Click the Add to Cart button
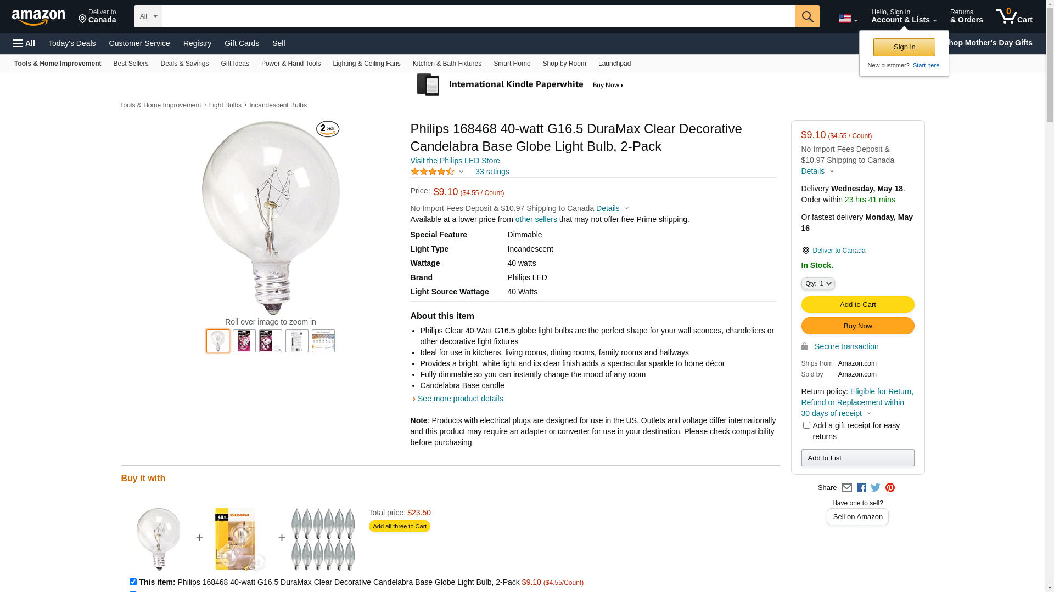This screenshot has height=592, width=1054. click(857, 305)
